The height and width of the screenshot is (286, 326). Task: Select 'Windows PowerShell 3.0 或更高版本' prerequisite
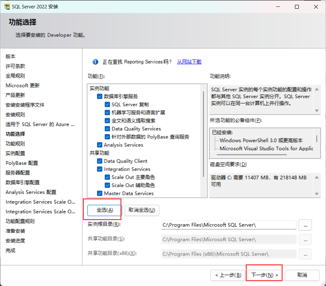click(x=261, y=141)
